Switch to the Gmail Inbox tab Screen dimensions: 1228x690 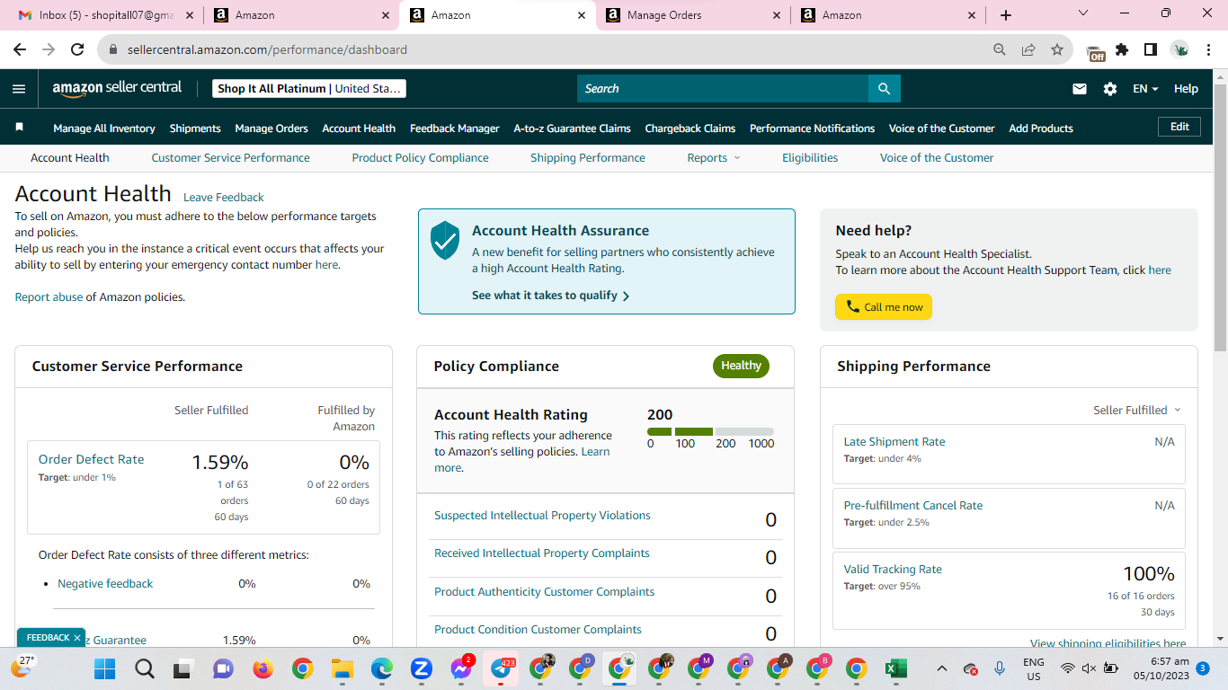[x=104, y=15]
